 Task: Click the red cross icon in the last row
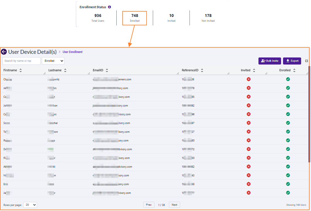[249, 193]
